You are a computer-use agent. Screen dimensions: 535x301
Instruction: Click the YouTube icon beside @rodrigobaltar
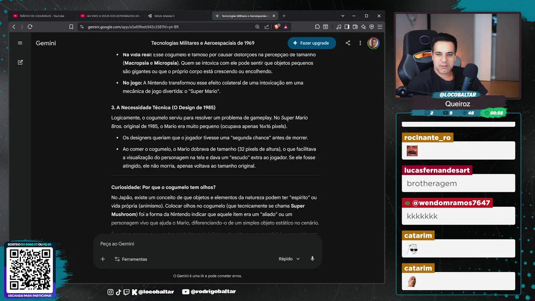(186, 292)
